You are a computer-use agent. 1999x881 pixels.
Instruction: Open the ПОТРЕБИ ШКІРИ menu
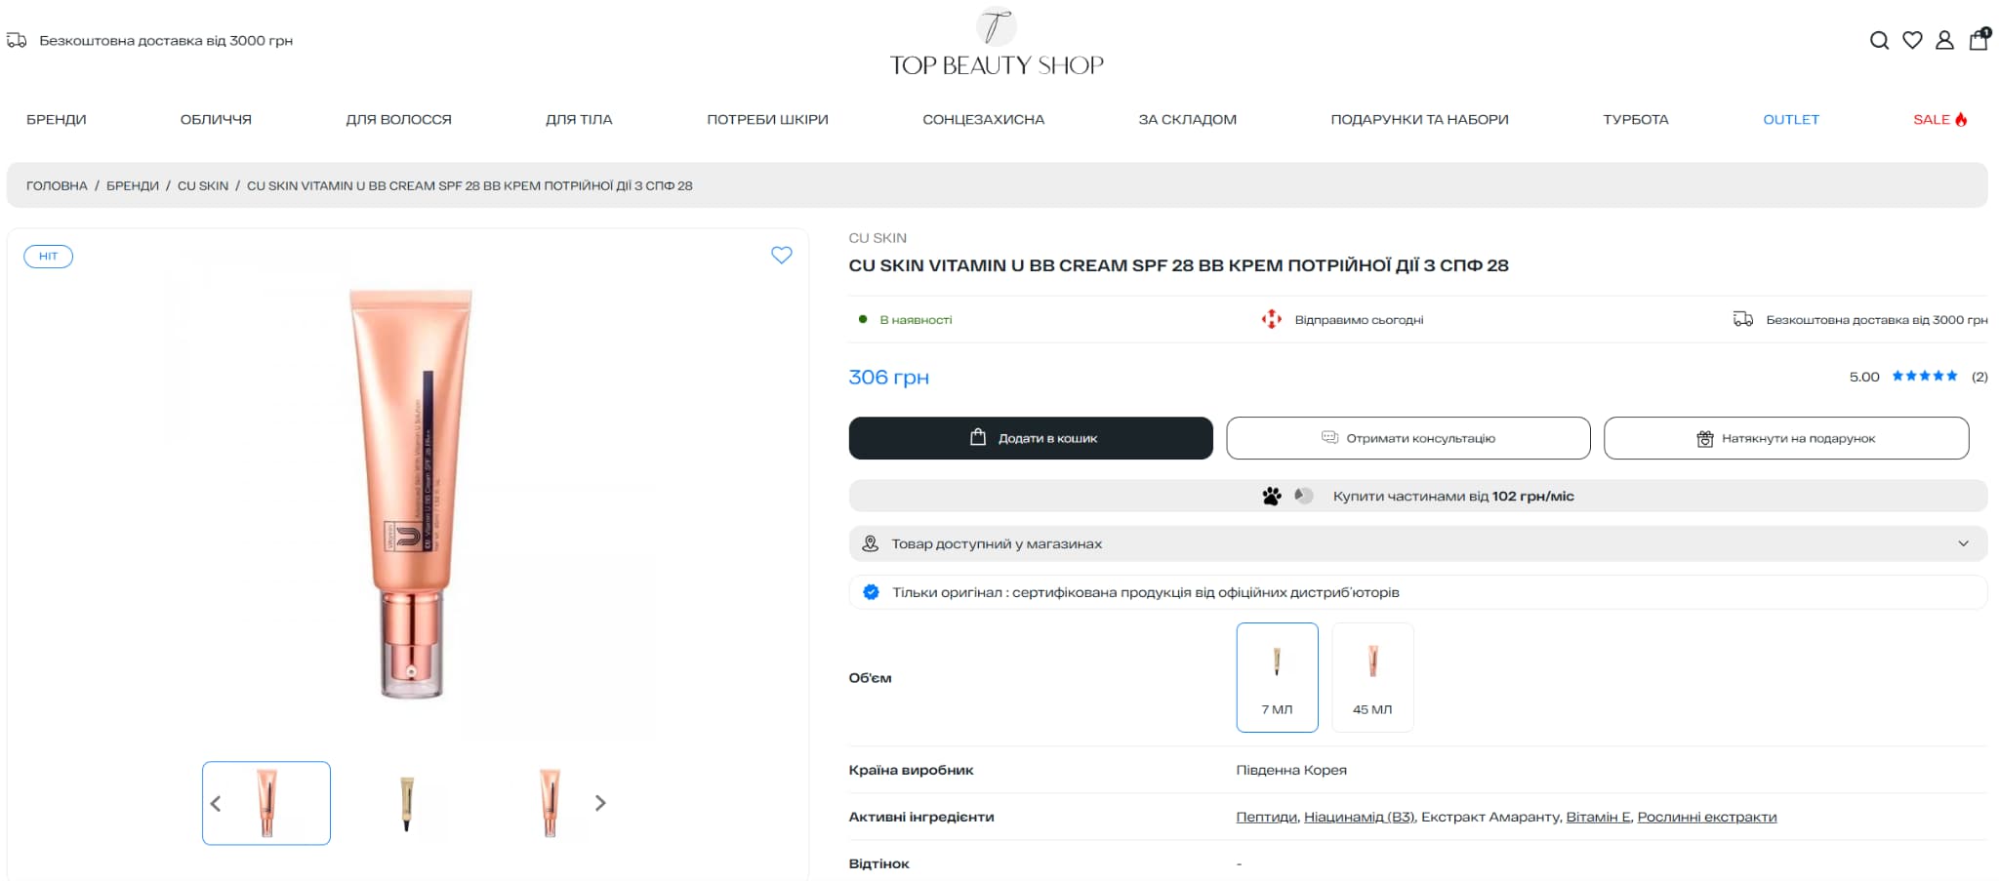(767, 120)
